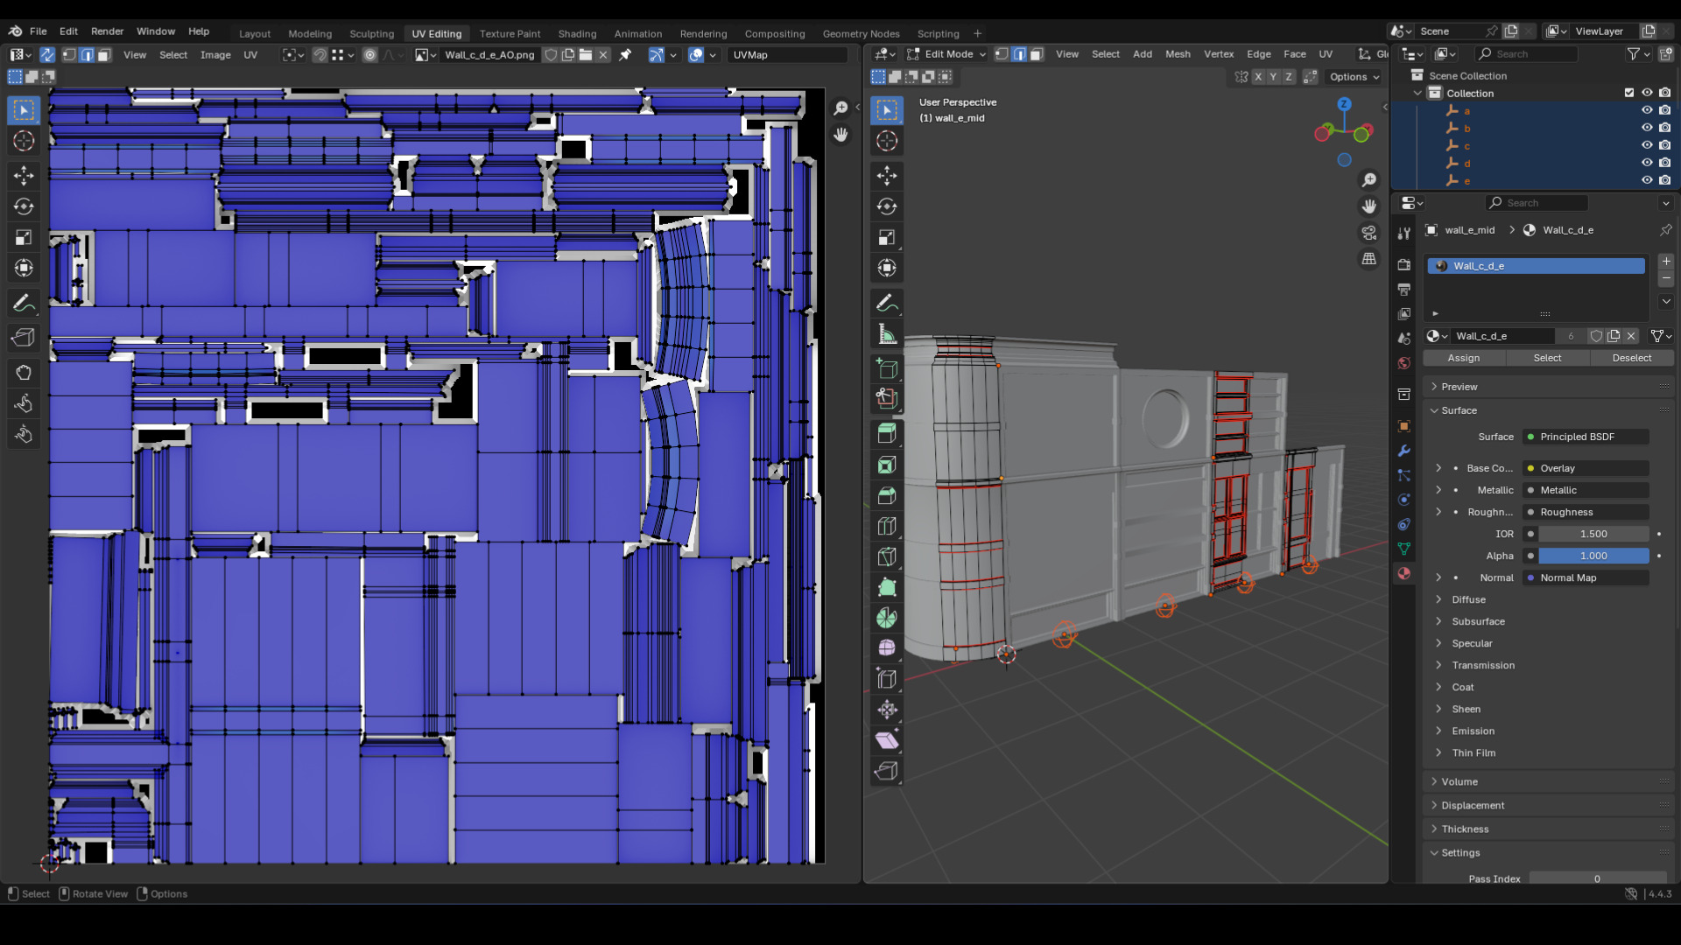Toggle camera view in viewport
1681x945 pixels.
[x=1368, y=233]
